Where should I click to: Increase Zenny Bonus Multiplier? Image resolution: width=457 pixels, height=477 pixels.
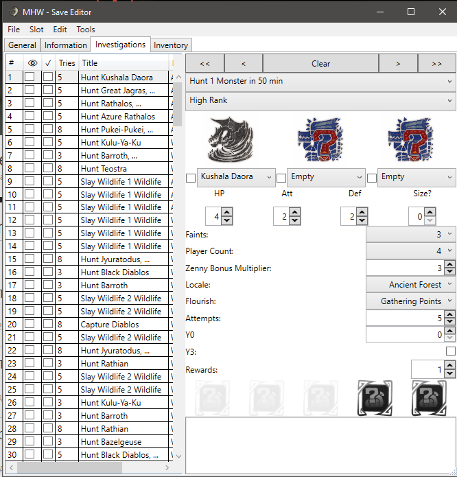pyautogui.click(x=450, y=264)
